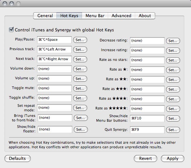
Task: Click the Volume down hot key field
Action: pyautogui.click(x=54, y=69)
